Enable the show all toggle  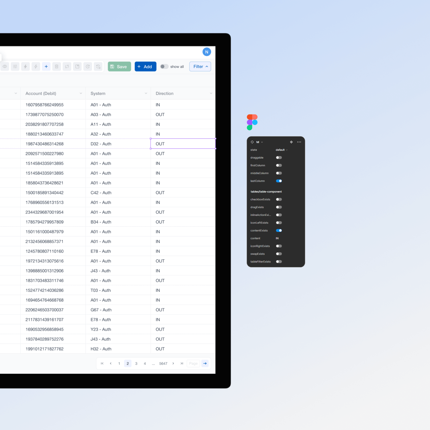[164, 67]
